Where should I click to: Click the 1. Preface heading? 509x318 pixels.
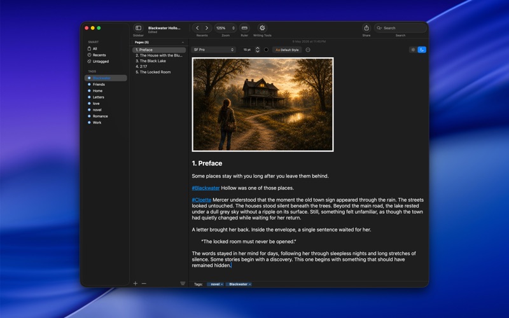tap(207, 163)
